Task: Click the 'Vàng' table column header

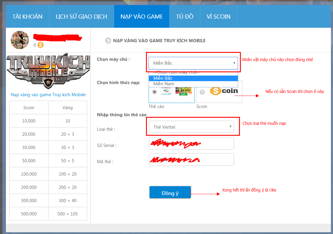Action: pos(68,108)
